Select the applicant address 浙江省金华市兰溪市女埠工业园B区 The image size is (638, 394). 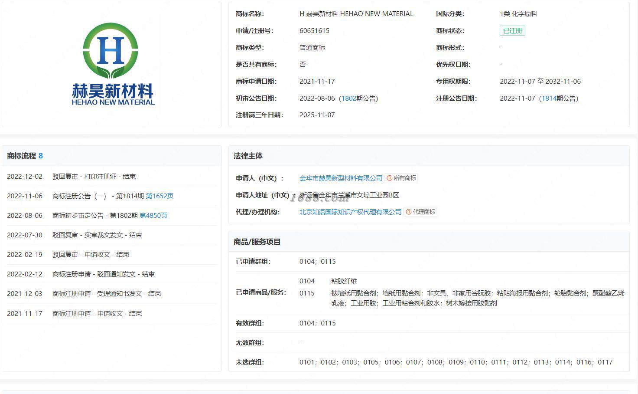[349, 195]
